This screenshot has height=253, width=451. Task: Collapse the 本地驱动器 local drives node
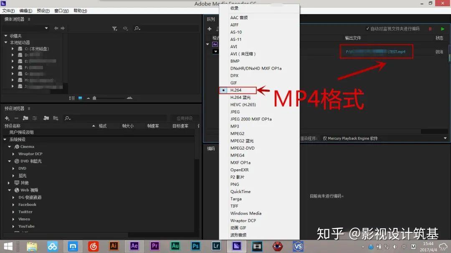pyautogui.click(x=6, y=42)
